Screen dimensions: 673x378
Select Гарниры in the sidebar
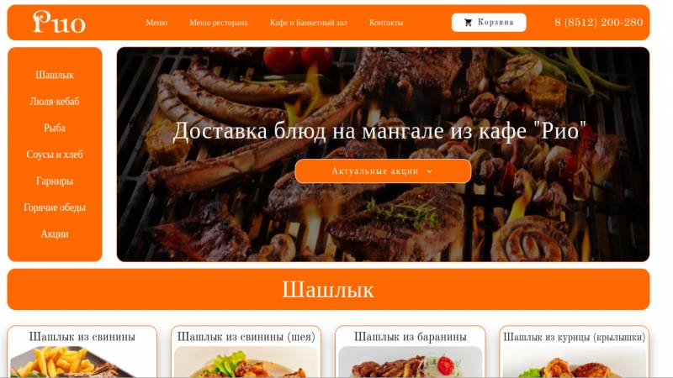coord(55,181)
